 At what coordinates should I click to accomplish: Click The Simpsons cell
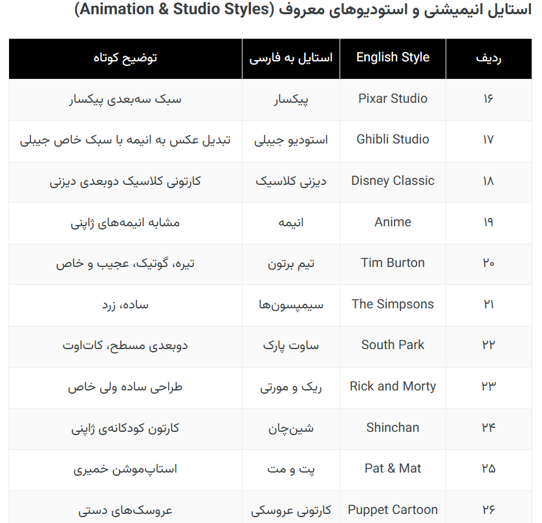pos(393,304)
